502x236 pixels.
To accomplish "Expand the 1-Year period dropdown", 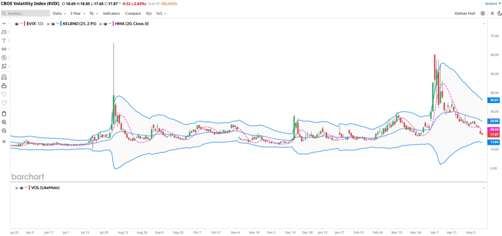I will [x=77, y=13].
